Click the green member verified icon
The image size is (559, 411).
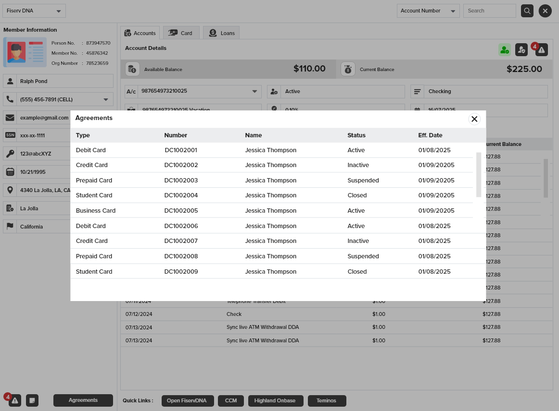coord(505,50)
